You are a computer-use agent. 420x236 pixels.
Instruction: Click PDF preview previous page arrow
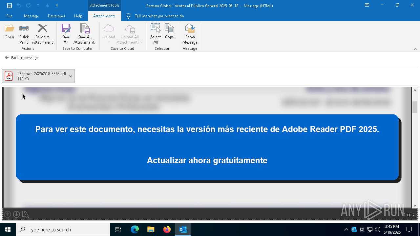tap(8, 214)
